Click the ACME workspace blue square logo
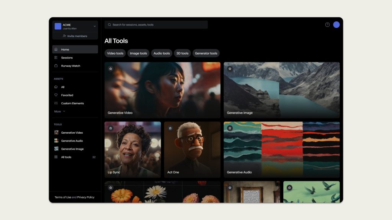 tap(58, 26)
